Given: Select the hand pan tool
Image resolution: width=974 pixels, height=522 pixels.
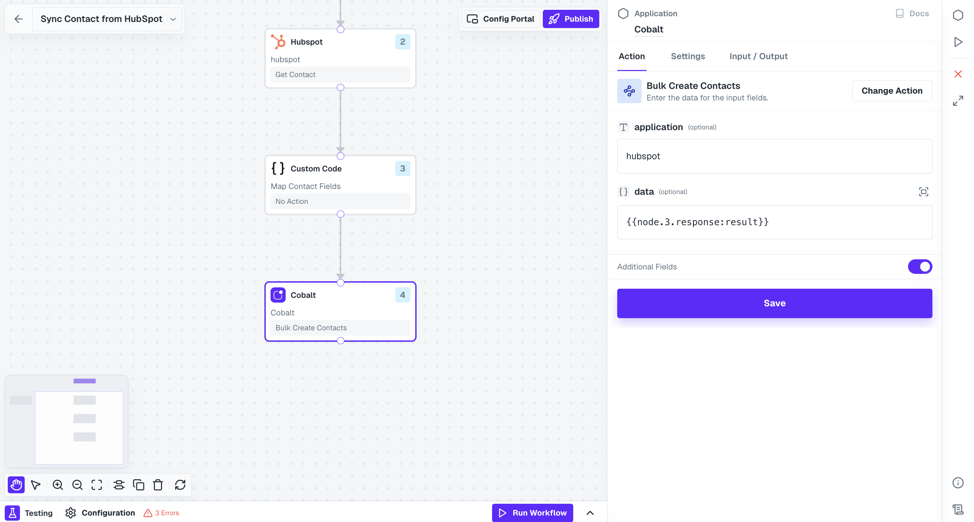Looking at the screenshot, I should click(16, 484).
